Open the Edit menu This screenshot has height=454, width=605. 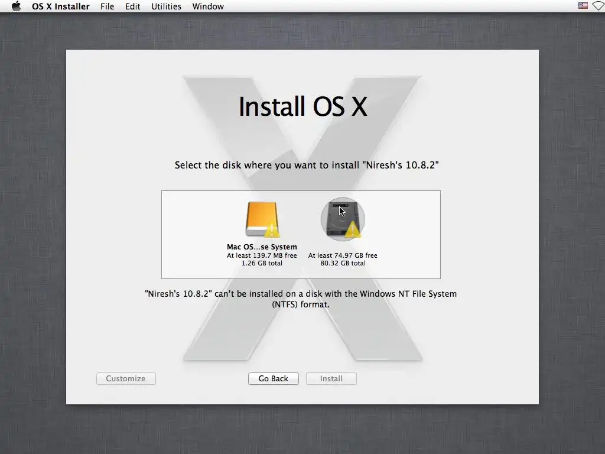coord(132,7)
